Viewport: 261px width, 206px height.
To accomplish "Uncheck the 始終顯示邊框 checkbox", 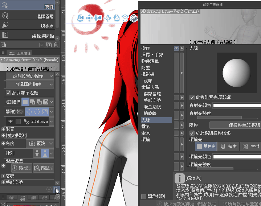I will click(8, 93).
